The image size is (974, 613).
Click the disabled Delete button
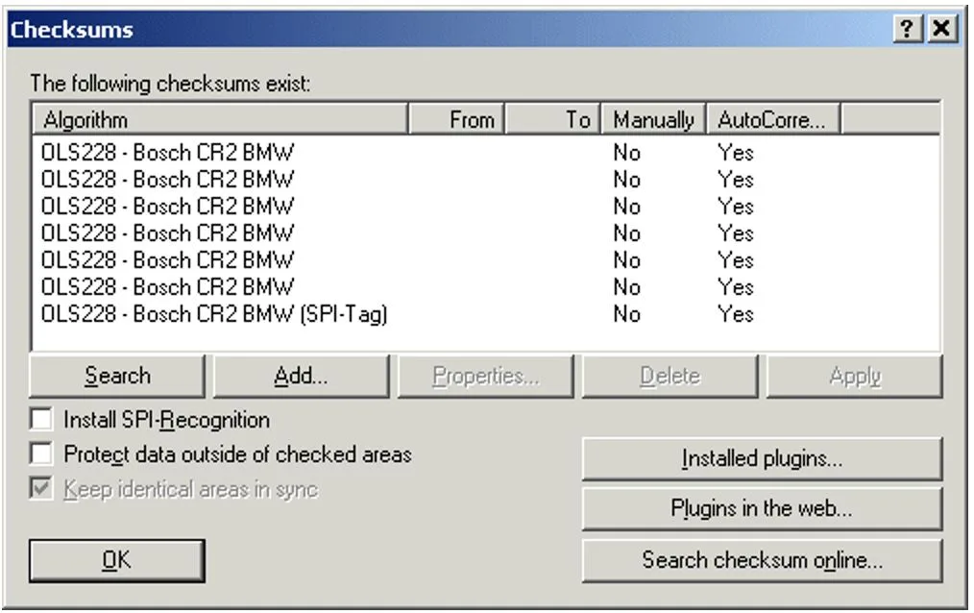click(x=670, y=376)
